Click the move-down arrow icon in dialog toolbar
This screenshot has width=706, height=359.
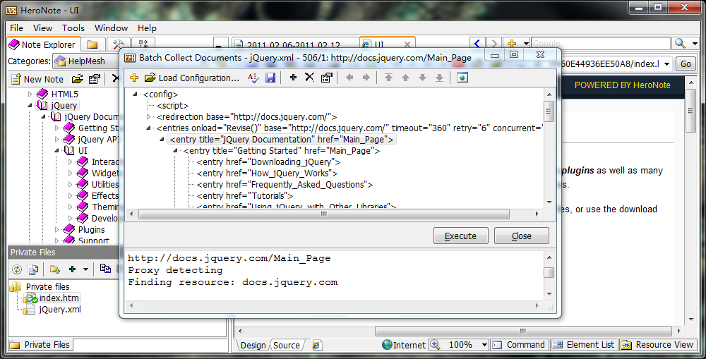click(x=422, y=78)
